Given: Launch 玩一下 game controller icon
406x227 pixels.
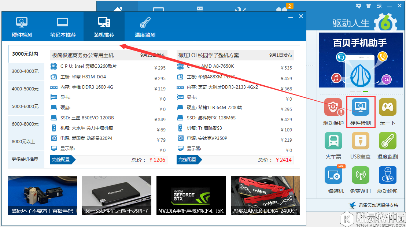Looking at the screenshot, I should pyautogui.click(x=387, y=107).
